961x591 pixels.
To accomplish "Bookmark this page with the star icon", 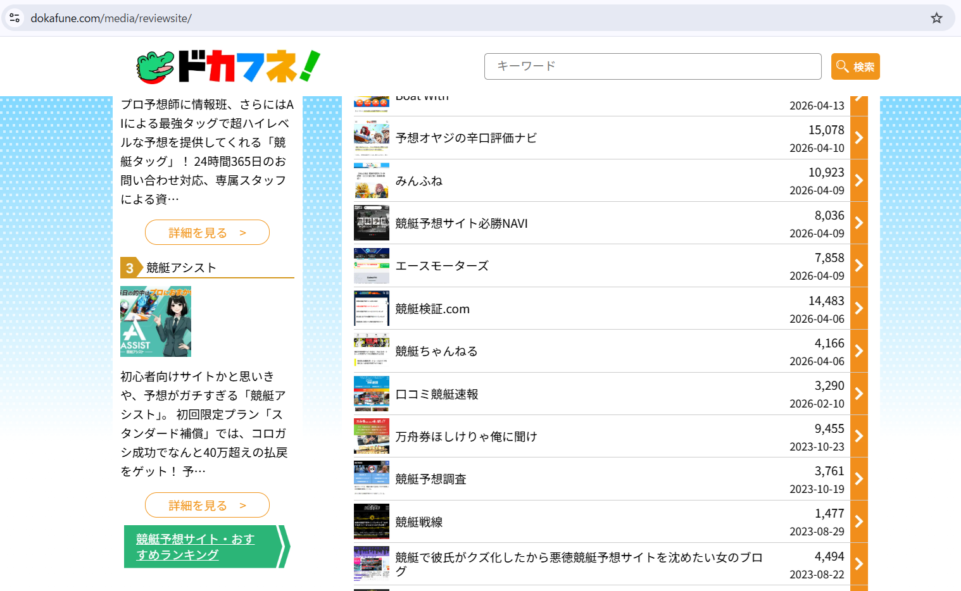I will (x=936, y=18).
